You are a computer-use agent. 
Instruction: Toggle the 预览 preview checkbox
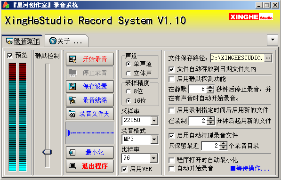pos(10,56)
